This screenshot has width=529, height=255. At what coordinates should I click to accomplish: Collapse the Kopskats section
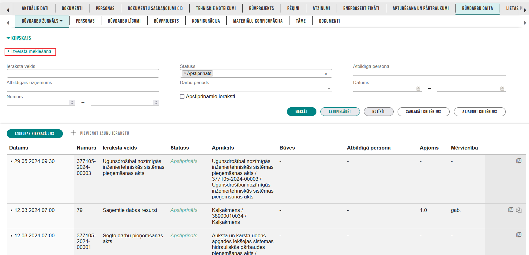19,38
